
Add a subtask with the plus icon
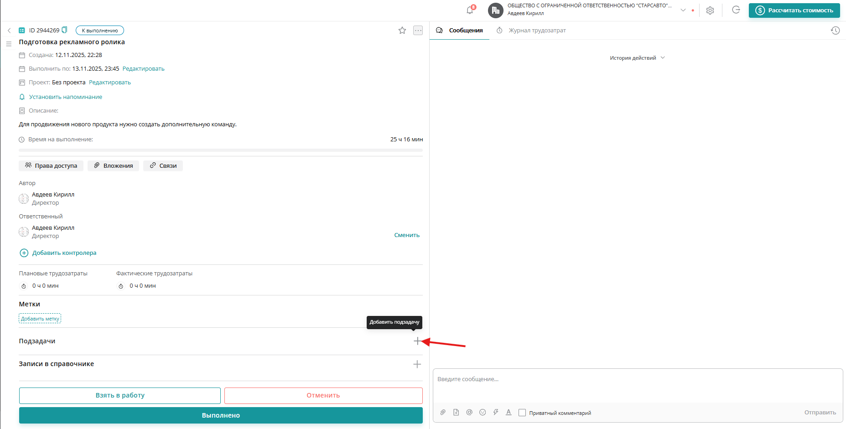417,341
